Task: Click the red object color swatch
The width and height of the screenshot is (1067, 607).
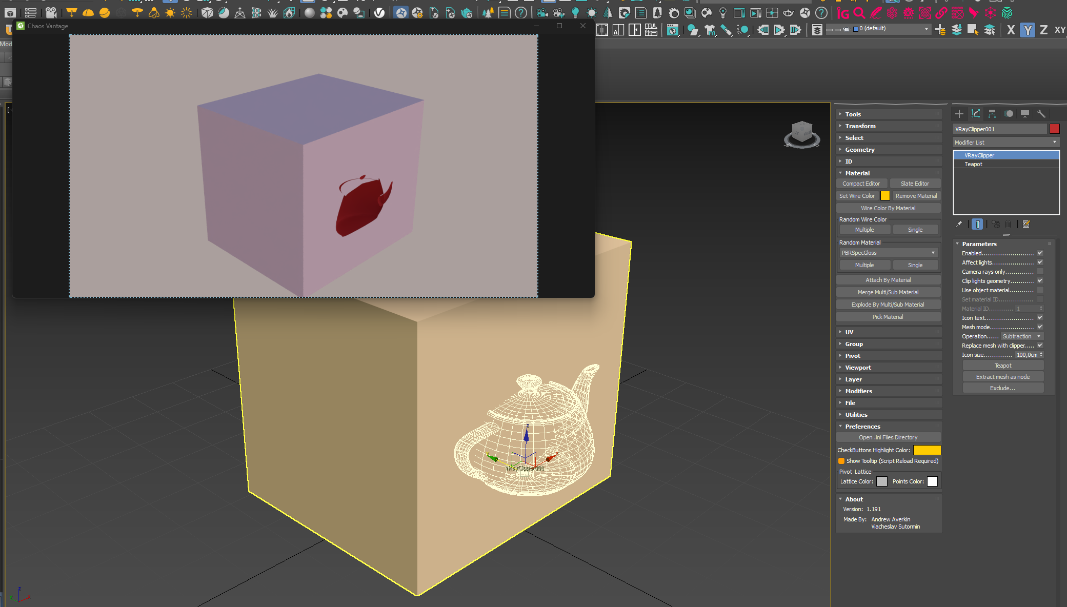Action: 1054,129
